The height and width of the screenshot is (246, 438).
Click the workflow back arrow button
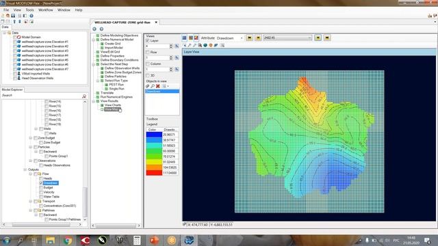(94, 29)
